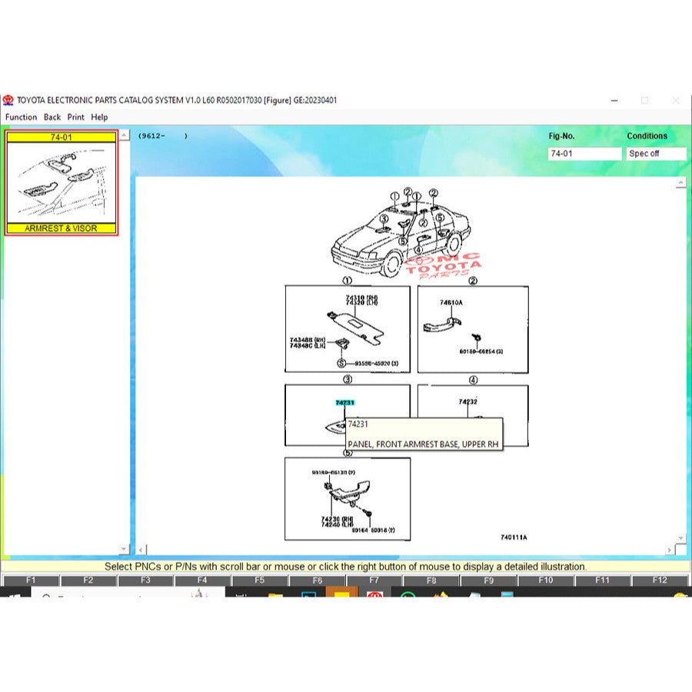Image resolution: width=692 pixels, height=692 pixels.
Task: Click the circled S symbol in box 1
Action: (x=341, y=363)
